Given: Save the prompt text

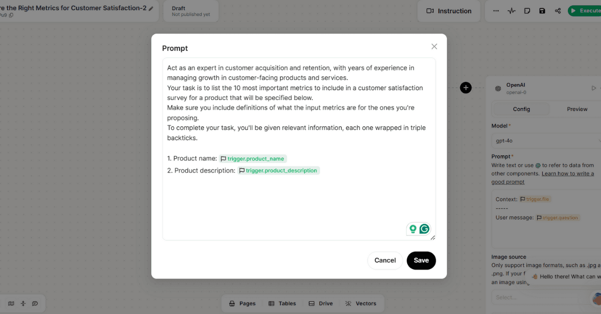Looking at the screenshot, I should point(421,260).
